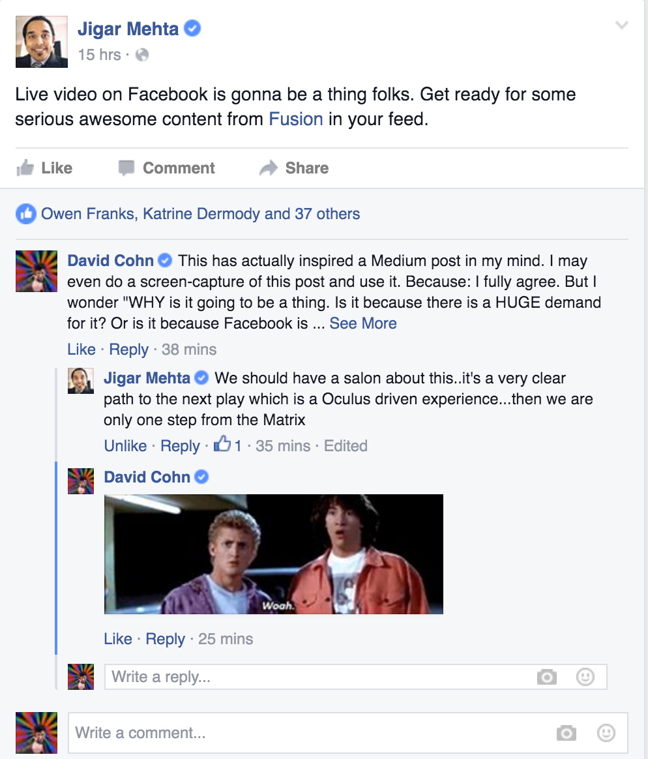Open the post options chevron menu
This screenshot has width=648, height=759.
(621, 25)
